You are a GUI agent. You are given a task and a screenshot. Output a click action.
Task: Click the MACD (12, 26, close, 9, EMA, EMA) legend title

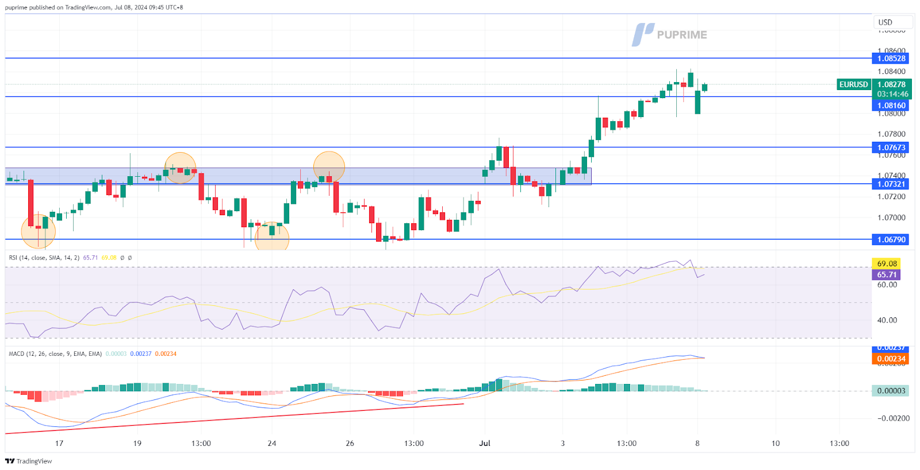[x=55, y=354]
